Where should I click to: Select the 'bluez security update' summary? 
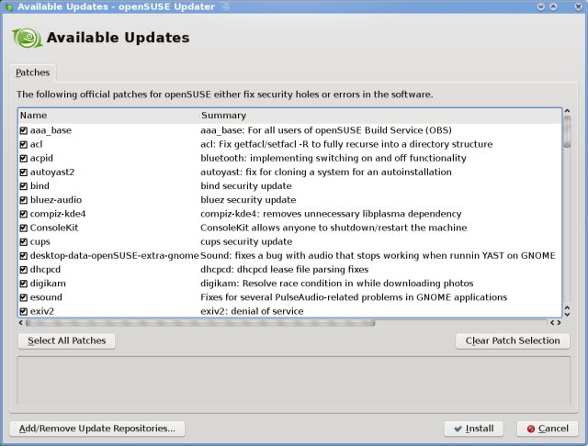pyautogui.click(x=248, y=200)
